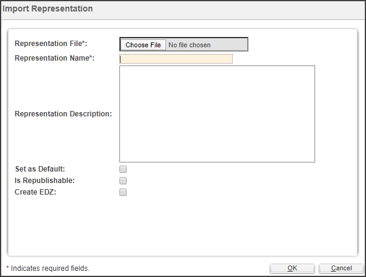Click blank panel space beneath the Create EDZ row

(x=182, y=224)
